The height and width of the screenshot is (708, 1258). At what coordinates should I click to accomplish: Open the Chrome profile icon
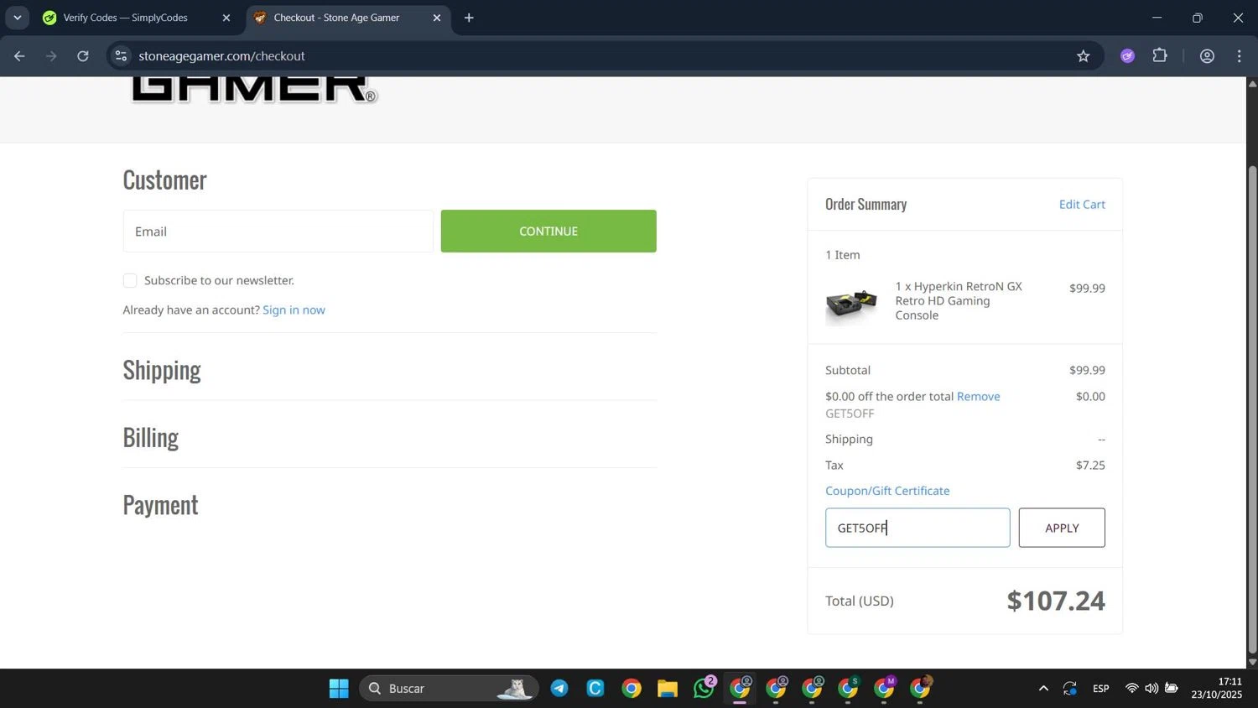click(x=1207, y=56)
